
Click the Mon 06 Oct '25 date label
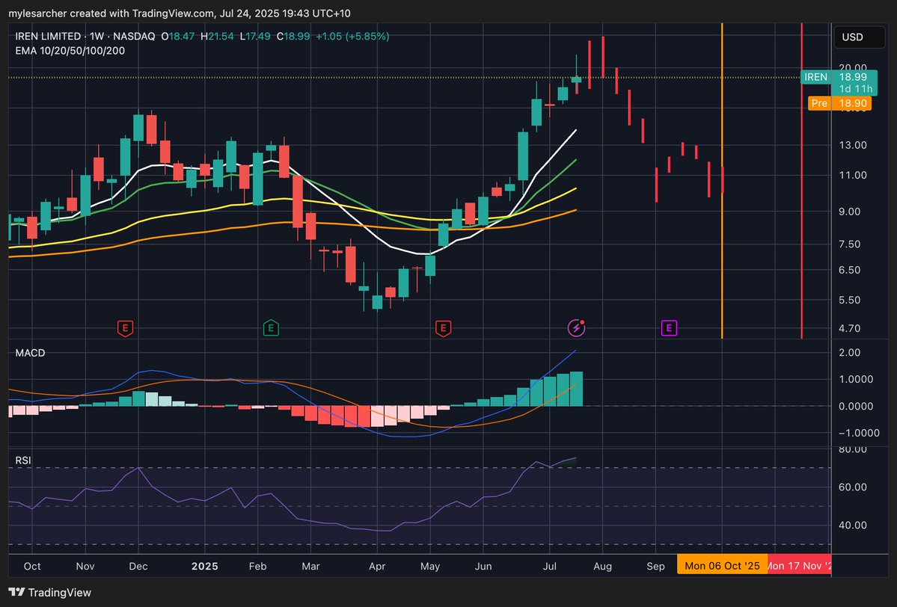(x=722, y=565)
